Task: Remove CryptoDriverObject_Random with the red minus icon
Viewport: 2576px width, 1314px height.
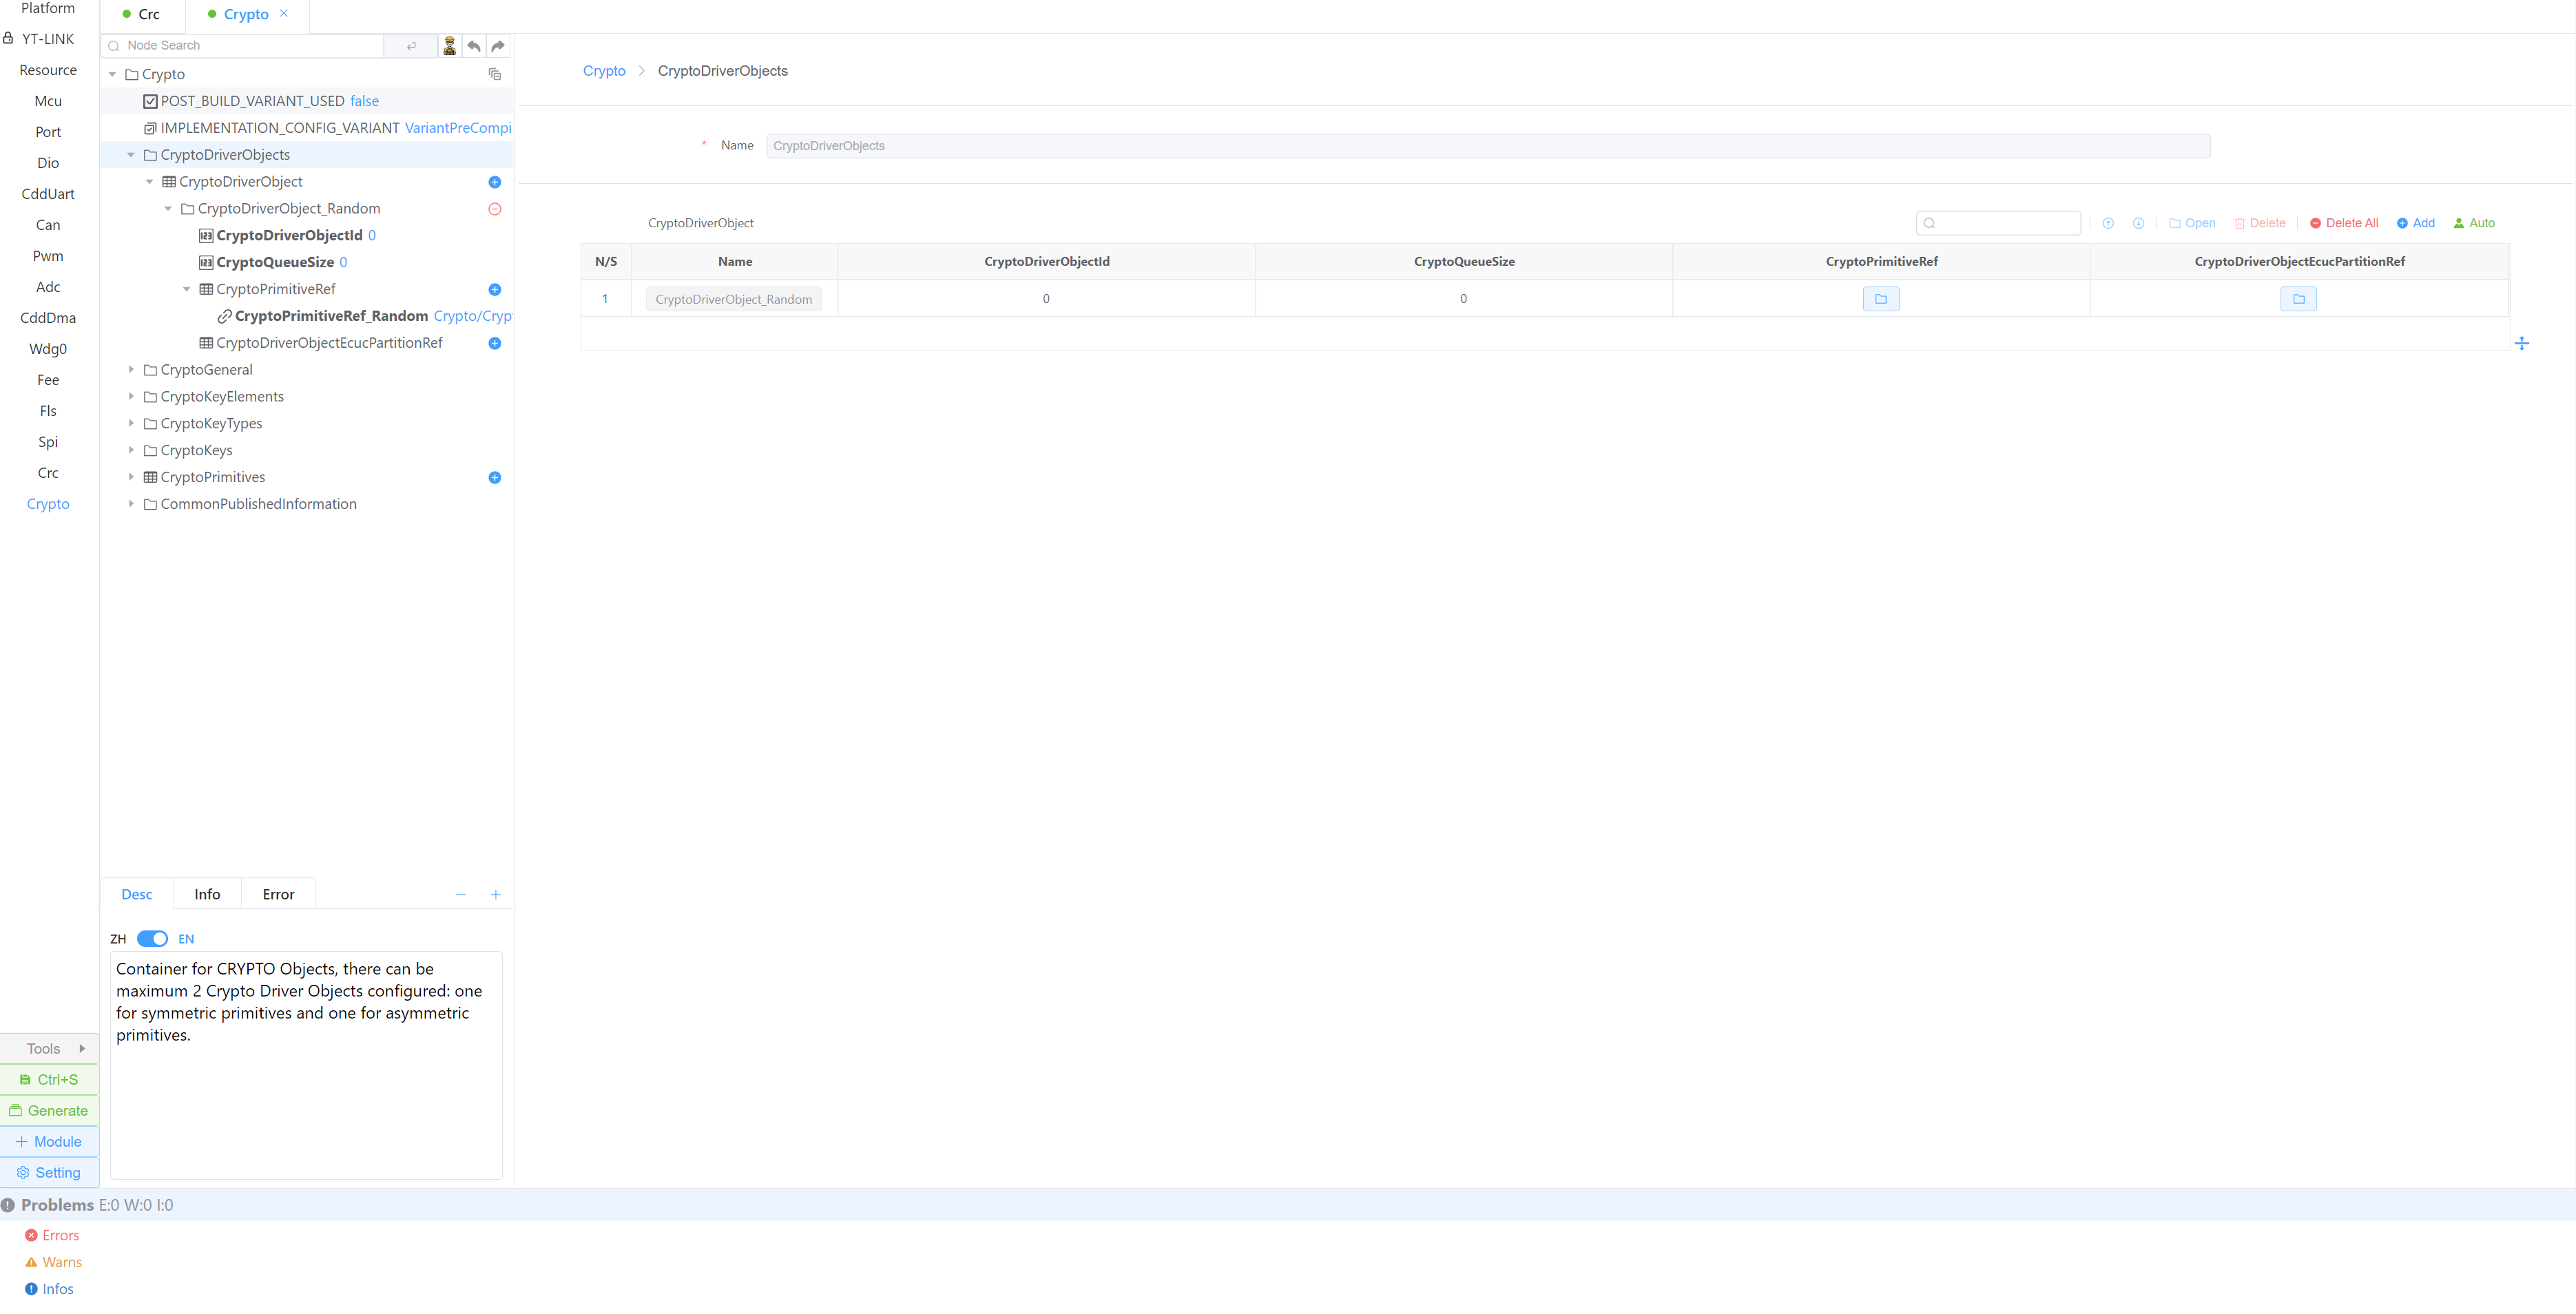Action: tap(494, 209)
